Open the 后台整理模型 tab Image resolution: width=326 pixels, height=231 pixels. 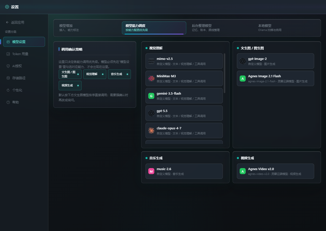[x=220, y=28]
